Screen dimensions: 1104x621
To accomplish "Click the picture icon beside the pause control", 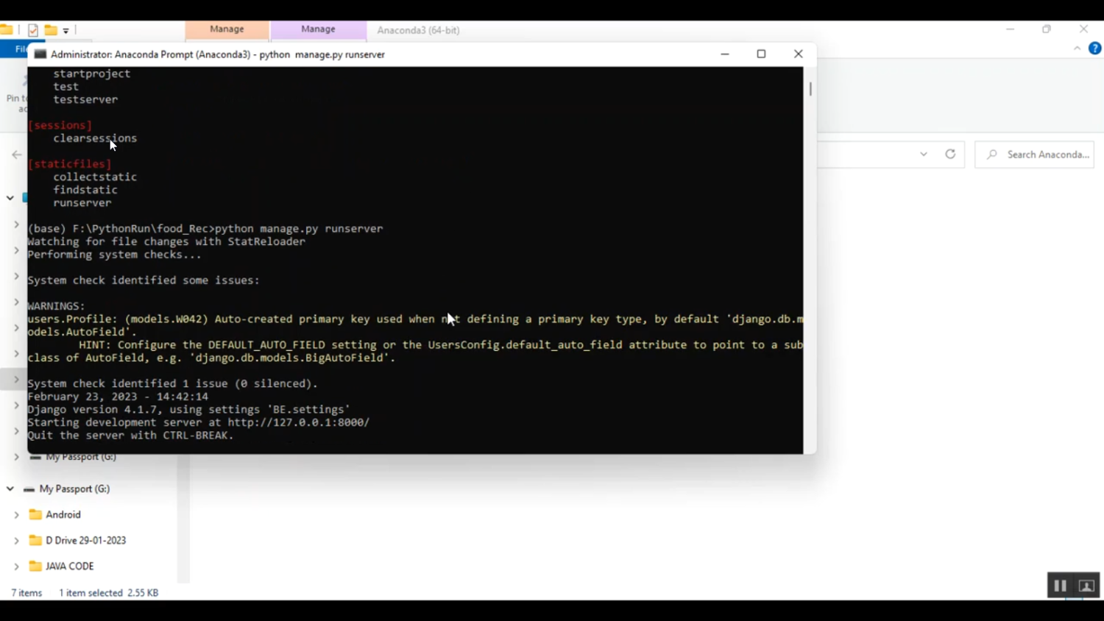I will (1086, 586).
